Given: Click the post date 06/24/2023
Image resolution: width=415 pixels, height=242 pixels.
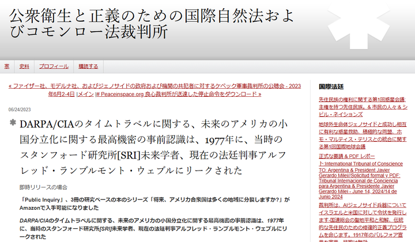Looking at the screenshot, I should 20,109.
